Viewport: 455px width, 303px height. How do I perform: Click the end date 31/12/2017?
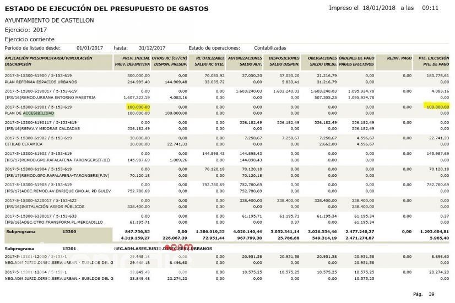[x=153, y=48]
